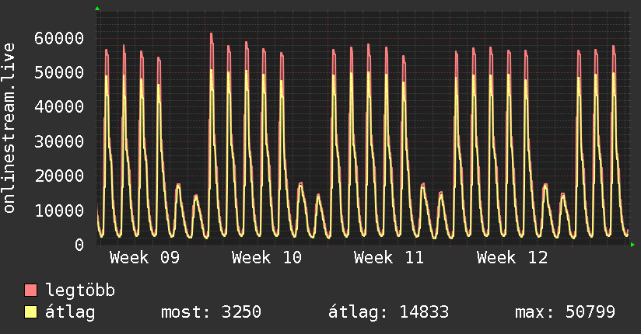Select the Week 12 axis label
This screenshot has width=641, height=334.
point(512,258)
